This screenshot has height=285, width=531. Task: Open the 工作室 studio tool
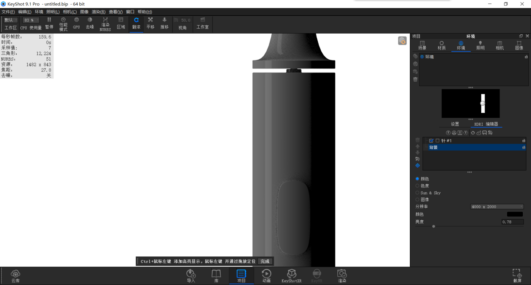(x=202, y=23)
